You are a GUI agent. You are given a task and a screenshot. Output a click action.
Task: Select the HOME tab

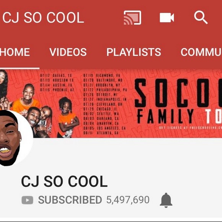(15, 52)
